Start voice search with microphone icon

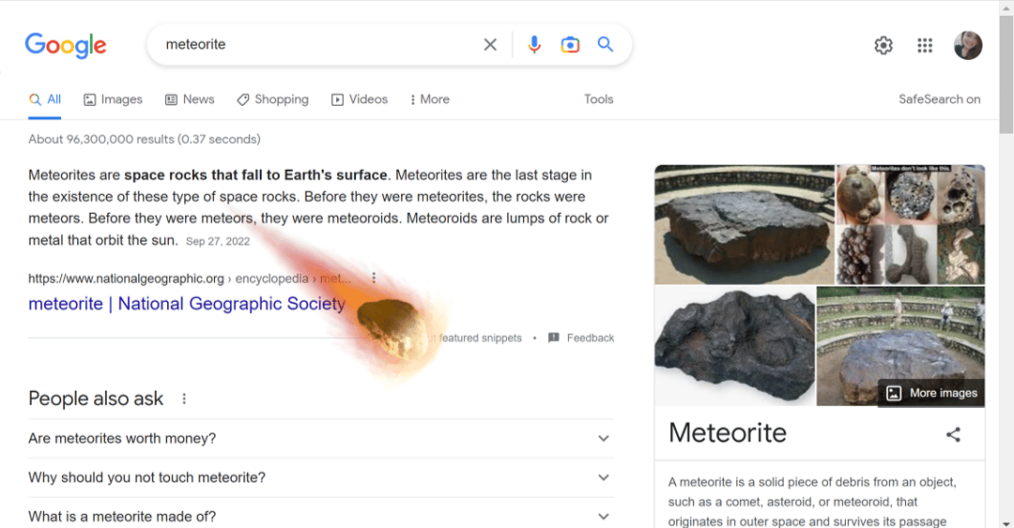point(534,45)
